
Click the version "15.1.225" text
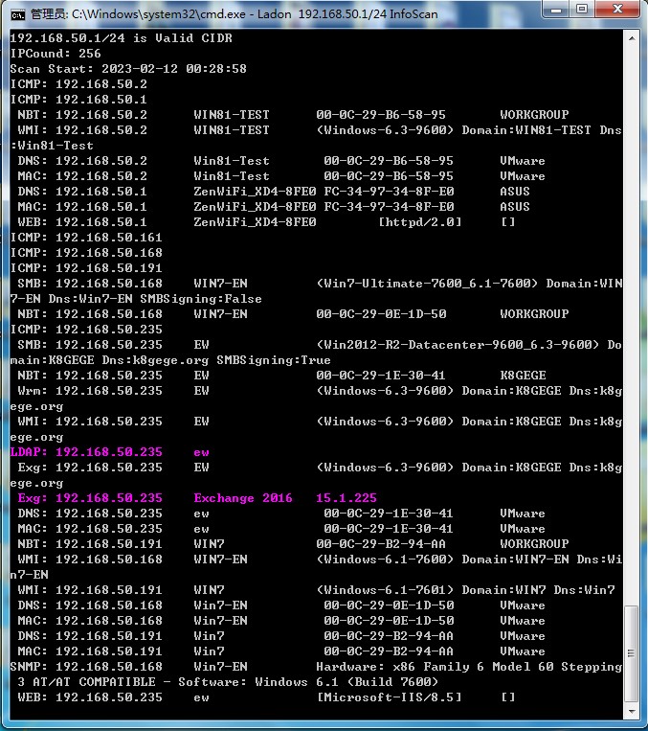(346, 498)
